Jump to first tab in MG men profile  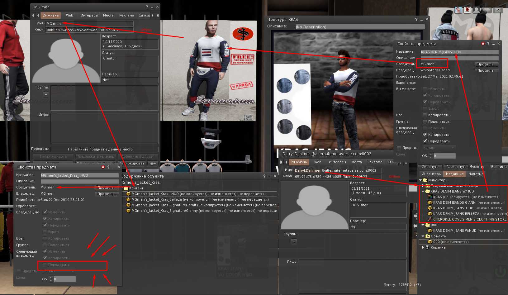pos(33,15)
